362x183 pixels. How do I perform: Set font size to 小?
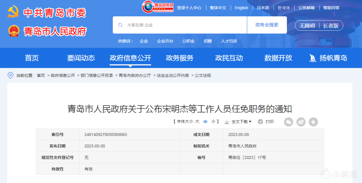coord(213,122)
